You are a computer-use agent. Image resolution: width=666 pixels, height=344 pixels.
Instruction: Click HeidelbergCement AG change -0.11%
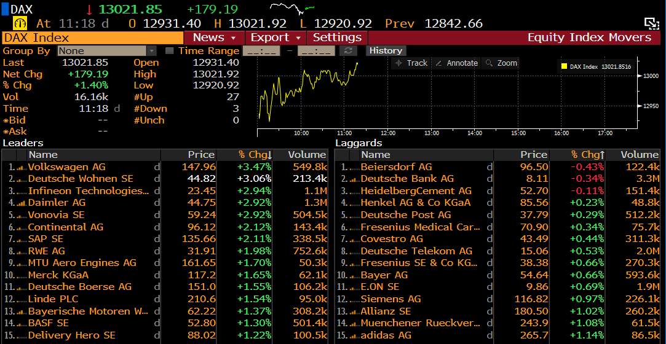[x=588, y=191]
